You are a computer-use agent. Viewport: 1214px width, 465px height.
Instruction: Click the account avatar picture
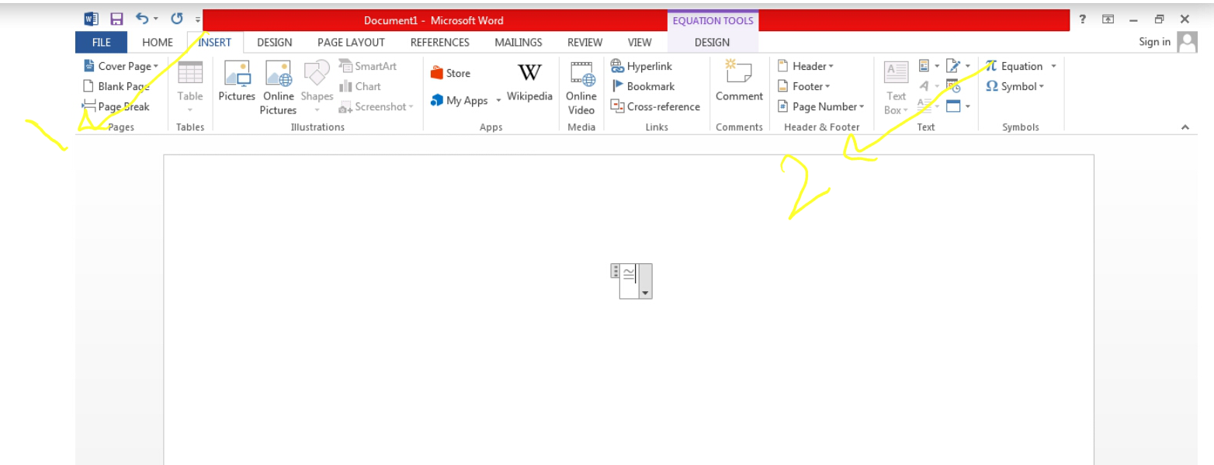tap(1188, 42)
